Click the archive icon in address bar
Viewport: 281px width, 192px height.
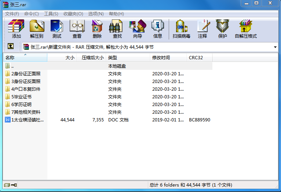point(26,47)
